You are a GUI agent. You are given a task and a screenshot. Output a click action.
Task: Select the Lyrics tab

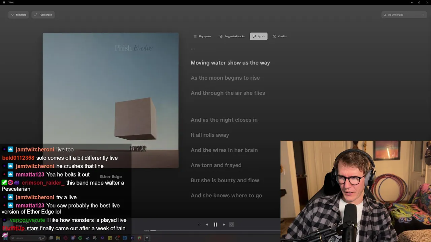[259, 36]
